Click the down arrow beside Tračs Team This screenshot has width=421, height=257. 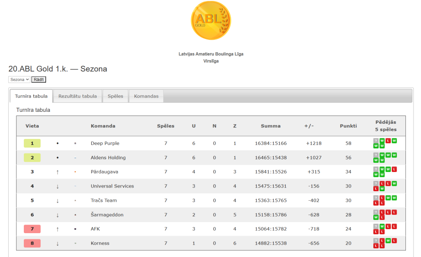coord(58,201)
